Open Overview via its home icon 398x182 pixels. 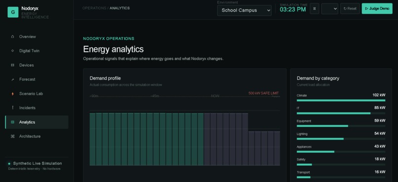click(x=13, y=36)
